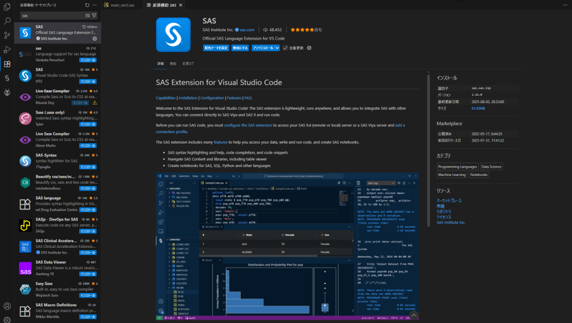Clear extension search results icon
The height and width of the screenshot is (323, 572).
click(88, 16)
